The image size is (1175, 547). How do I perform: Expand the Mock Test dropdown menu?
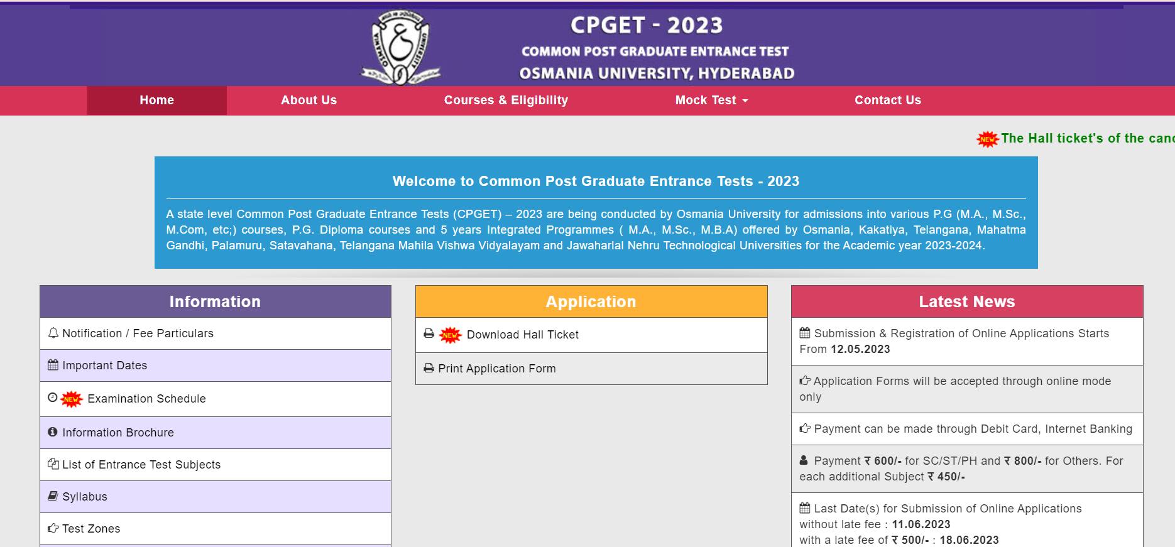coord(711,100)
